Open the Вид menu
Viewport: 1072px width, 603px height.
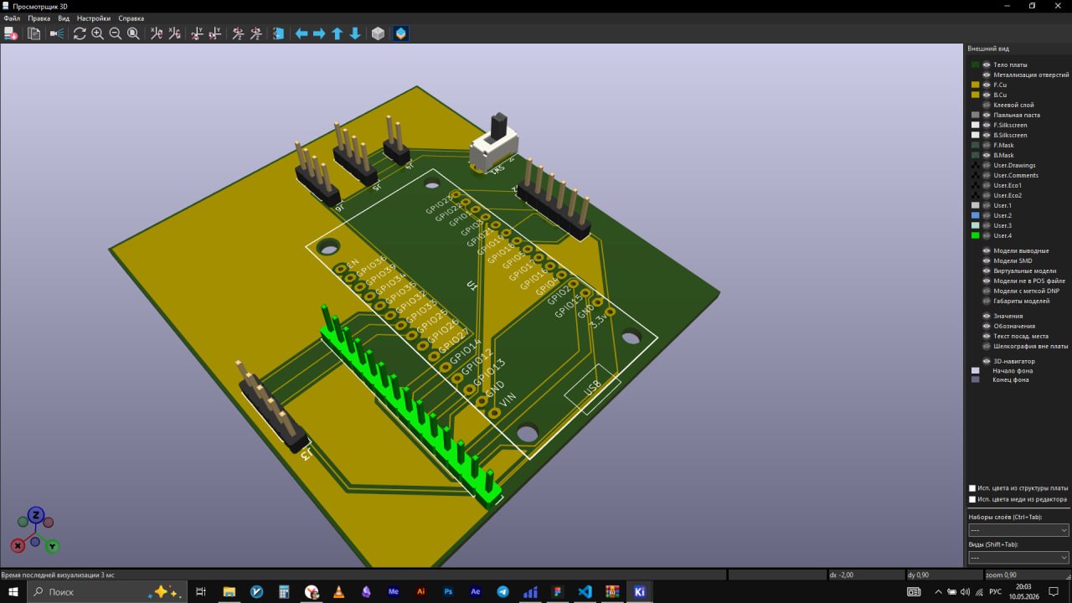[64, 18]
